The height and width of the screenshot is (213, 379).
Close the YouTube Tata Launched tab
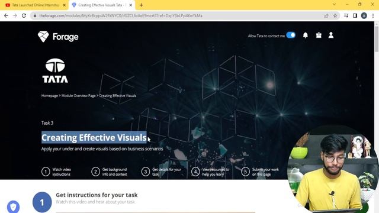pos(65,5)
